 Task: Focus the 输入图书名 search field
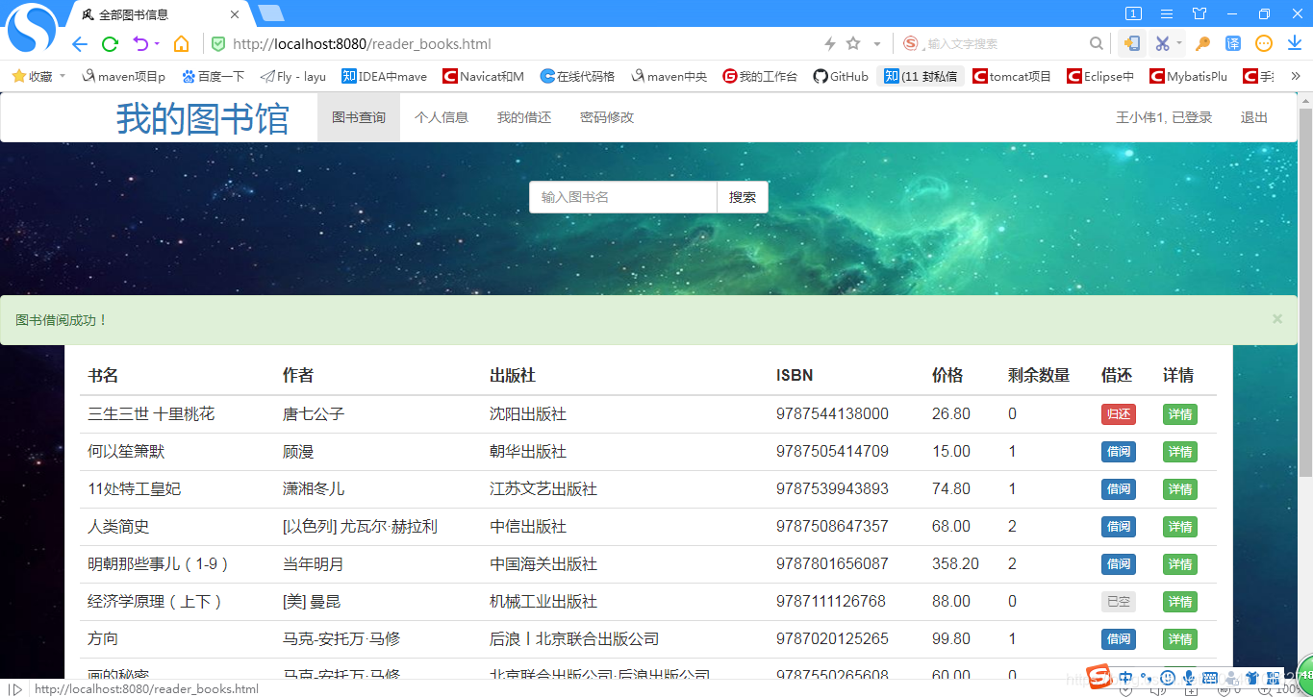[x=623, y=197]
